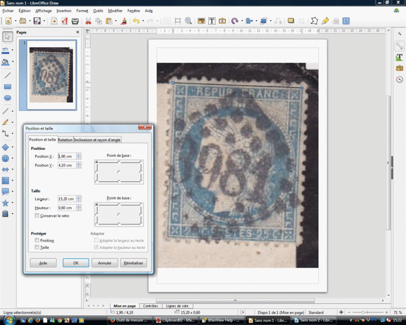The image size is (406, 325).
Task: Click the Position X input field
Action: click(x=67, y=156)
